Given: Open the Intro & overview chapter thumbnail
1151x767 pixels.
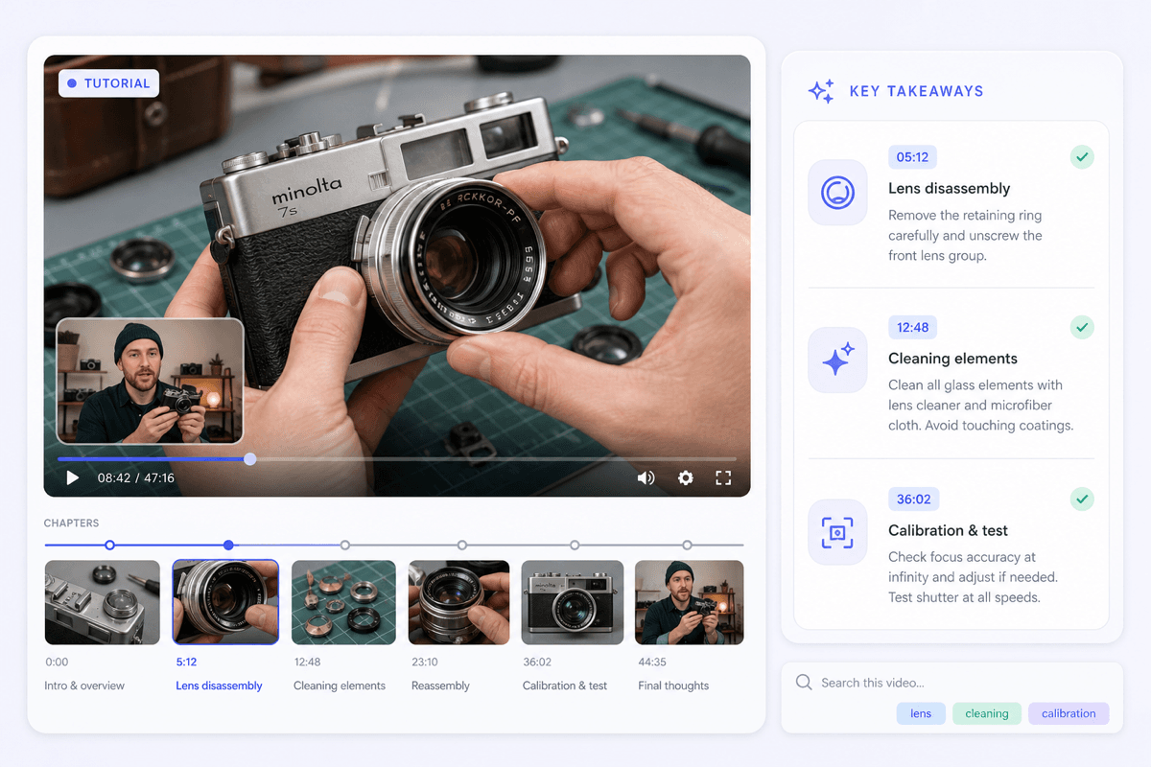Looking at the screenshot, I should point(103,602).
